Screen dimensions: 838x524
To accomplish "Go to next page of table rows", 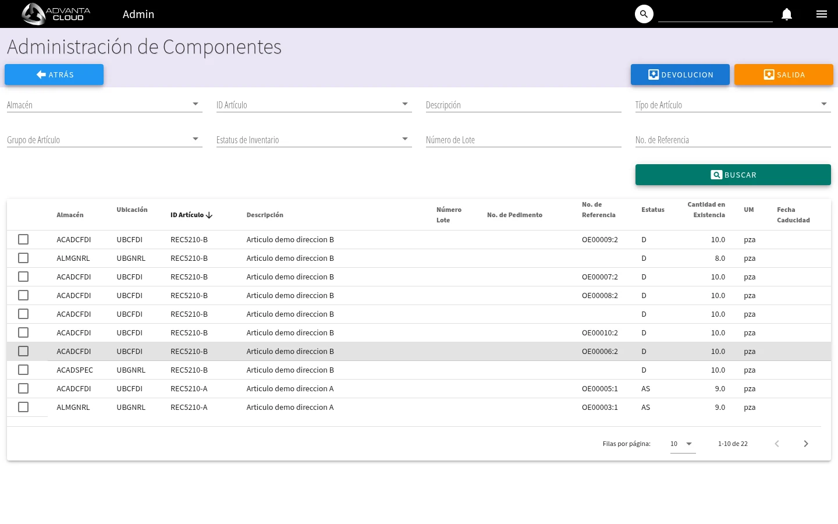I will point(806,444).
